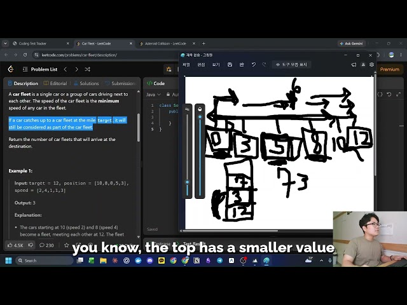Reset code with the revert icon
The image size is (407, 305).
pos(389,95)
